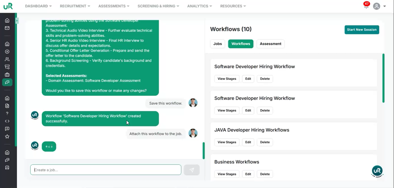Open the people icon in left sidebar
394x188 pixels.
(7, 59)
